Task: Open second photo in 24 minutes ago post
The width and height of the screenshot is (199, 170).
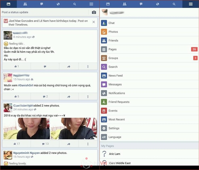Action: pyautogui.click(x=74, y=128)
